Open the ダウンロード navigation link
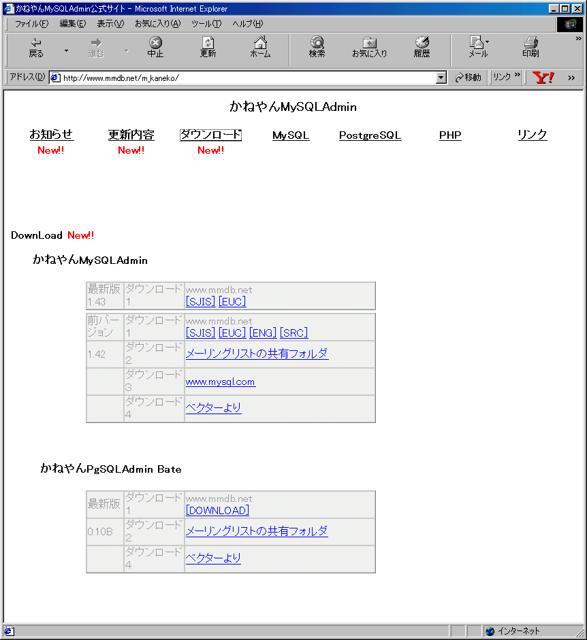The width and height of the screenshot is (587, 640). [x=211, y=135]
